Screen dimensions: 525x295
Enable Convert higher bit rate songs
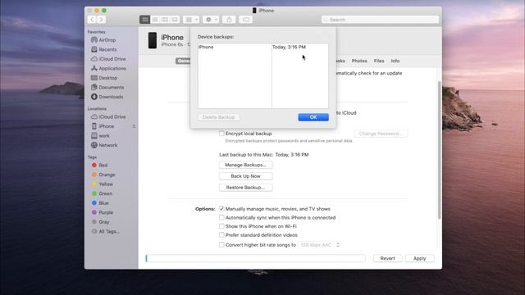pos(221,245)
